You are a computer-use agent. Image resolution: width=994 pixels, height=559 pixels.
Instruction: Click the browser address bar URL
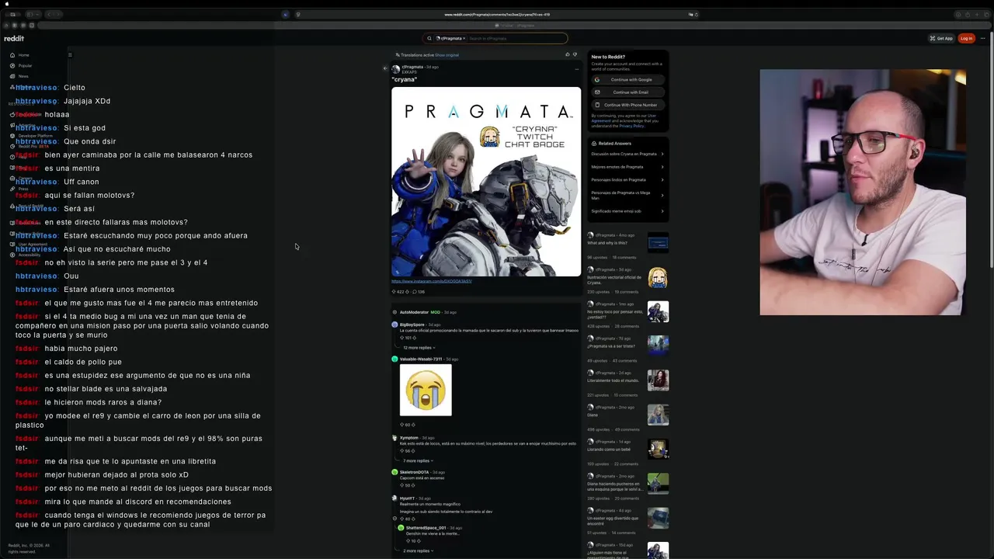(x=497, y=14)
